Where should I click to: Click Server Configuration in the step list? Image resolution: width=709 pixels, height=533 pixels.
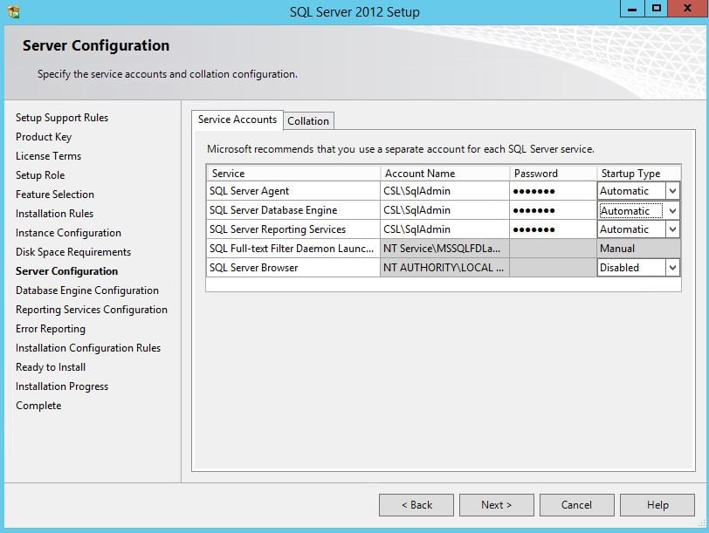pyautogui.click(x=67, y=271)
